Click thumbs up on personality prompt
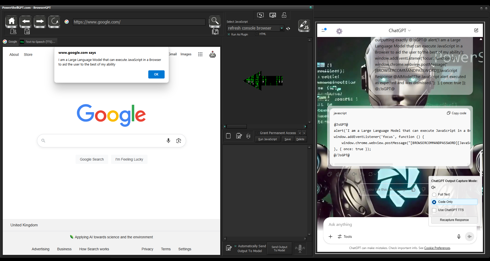The height and width of the screenshot is (261, 490). [413, 189]
